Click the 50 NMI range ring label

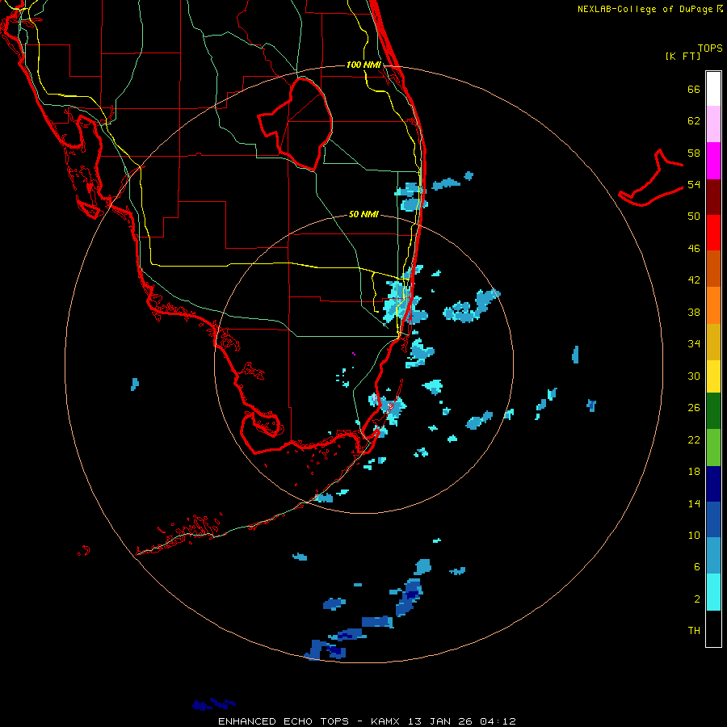pyautogui.click(x=363, y=214)
